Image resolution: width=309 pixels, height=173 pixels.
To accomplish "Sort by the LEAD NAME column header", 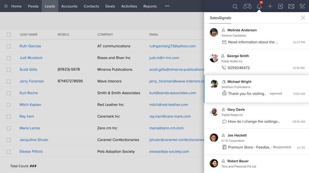I will pyautogui.click(x=28, y=34).
